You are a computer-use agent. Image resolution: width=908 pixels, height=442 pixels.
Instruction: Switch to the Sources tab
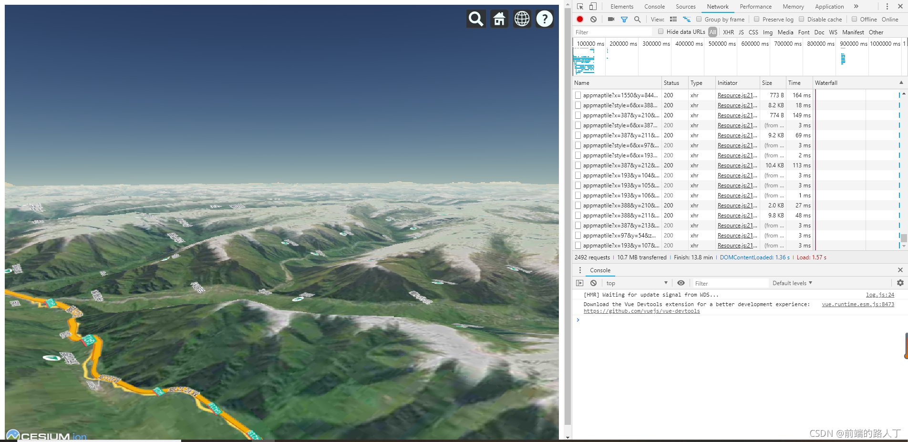(685, 6)
